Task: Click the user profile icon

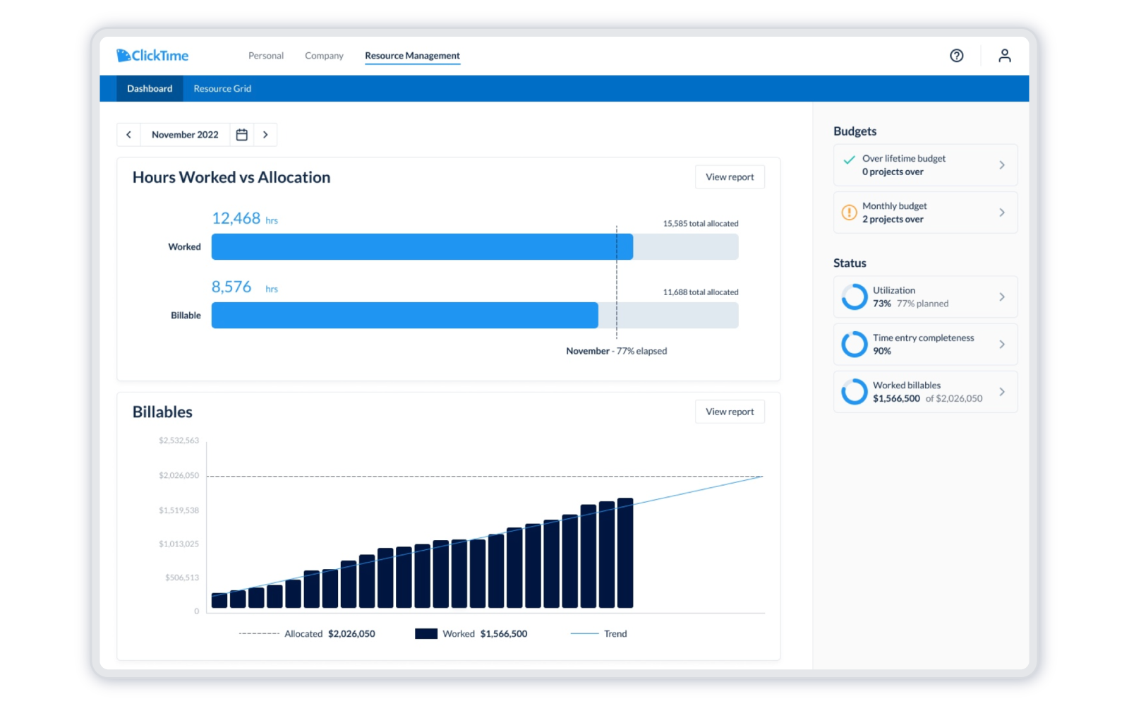Action: click(x=1004, y=55)
